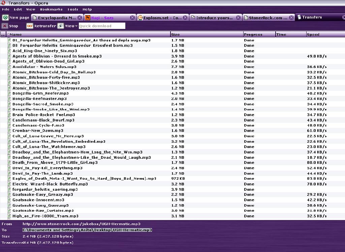345x252 pixels.
Task: Open the File menu
Action: coord(5,9)
